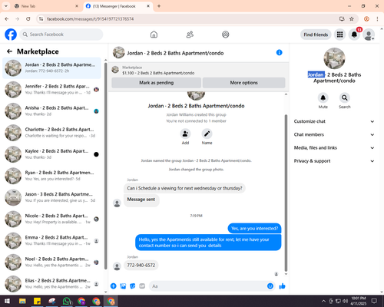Click Jordan avatar beside phone number message

tap(117, 266)
